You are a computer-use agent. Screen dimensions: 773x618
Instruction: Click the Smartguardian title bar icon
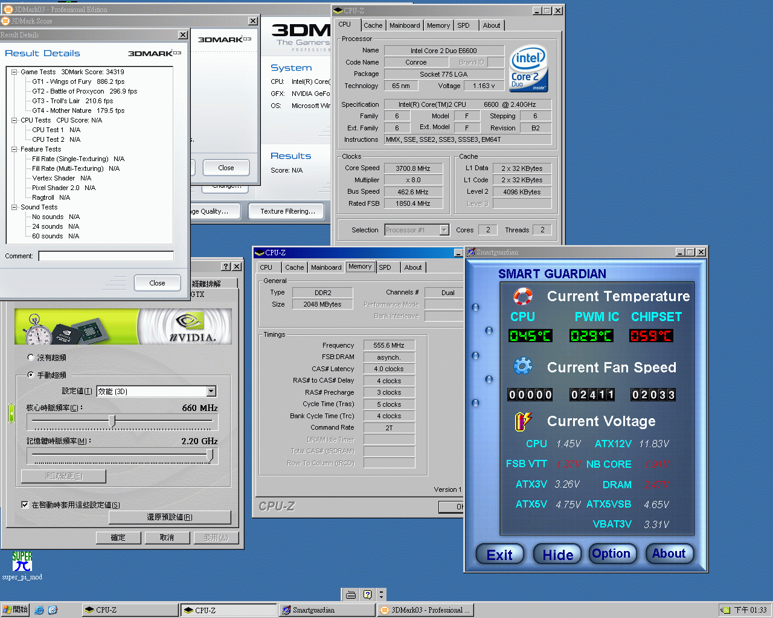tap(471, 252)
